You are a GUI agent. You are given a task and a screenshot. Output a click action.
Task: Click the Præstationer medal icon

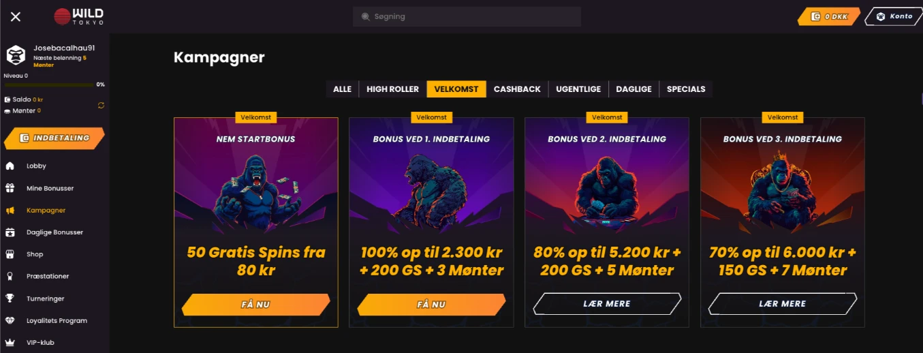tap(10, 277)
